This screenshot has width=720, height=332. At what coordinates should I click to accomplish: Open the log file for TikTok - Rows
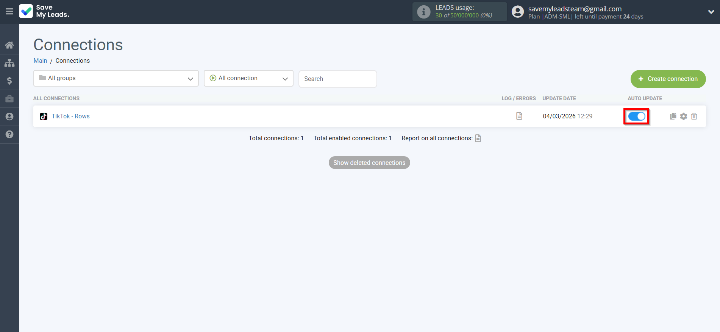pyautogui.click(x=519, y=116)
